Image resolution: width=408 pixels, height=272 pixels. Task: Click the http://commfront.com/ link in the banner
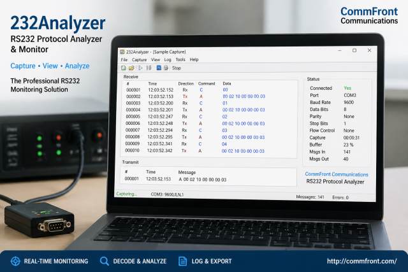click(361, 261)
